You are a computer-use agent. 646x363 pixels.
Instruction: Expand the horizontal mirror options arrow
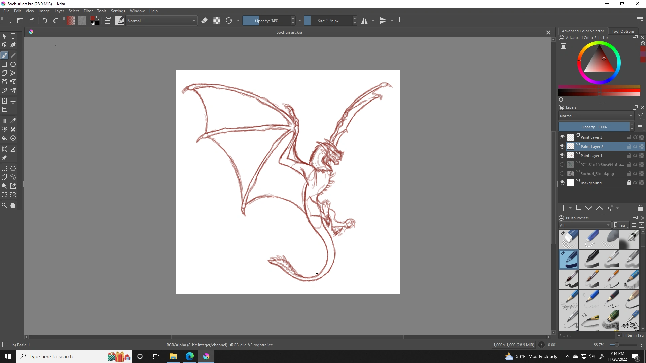point(372,21)
